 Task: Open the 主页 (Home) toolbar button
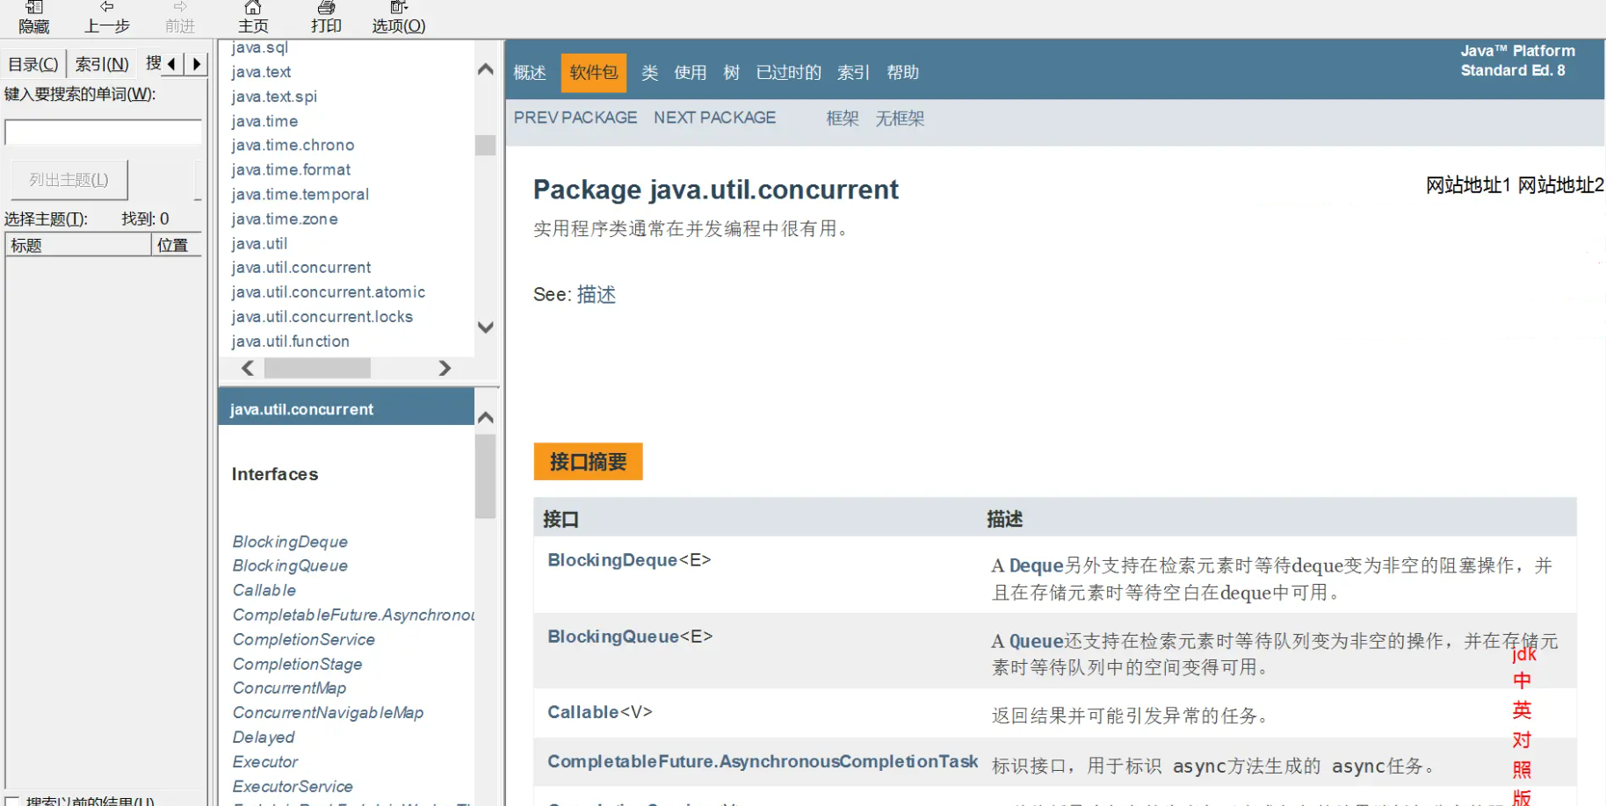[x=253, y=18]
